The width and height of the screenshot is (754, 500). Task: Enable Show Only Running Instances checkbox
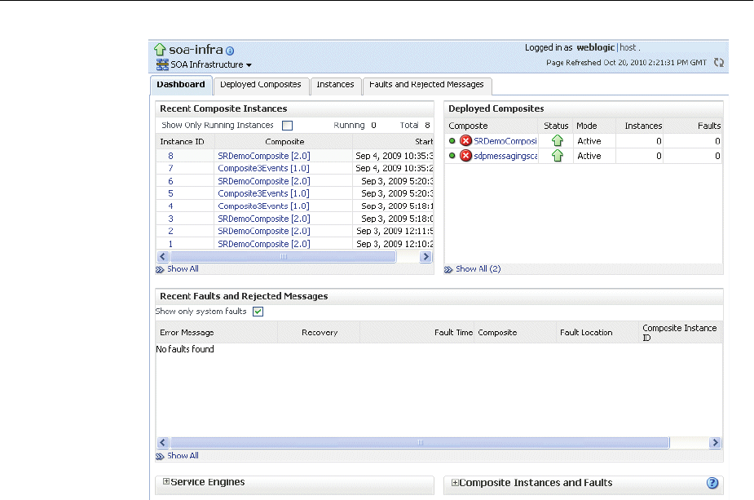(x=287, y=126)
